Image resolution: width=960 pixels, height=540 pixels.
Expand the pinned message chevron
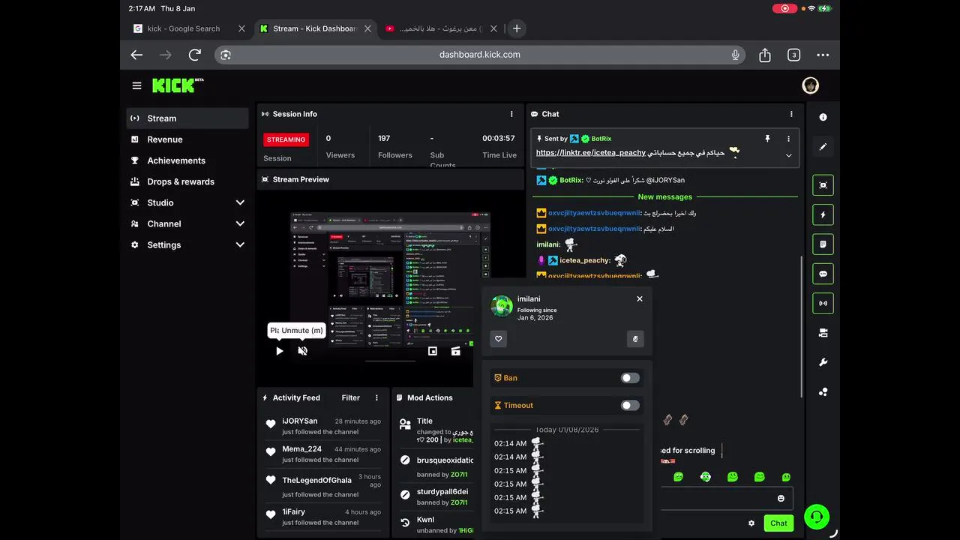788,155
